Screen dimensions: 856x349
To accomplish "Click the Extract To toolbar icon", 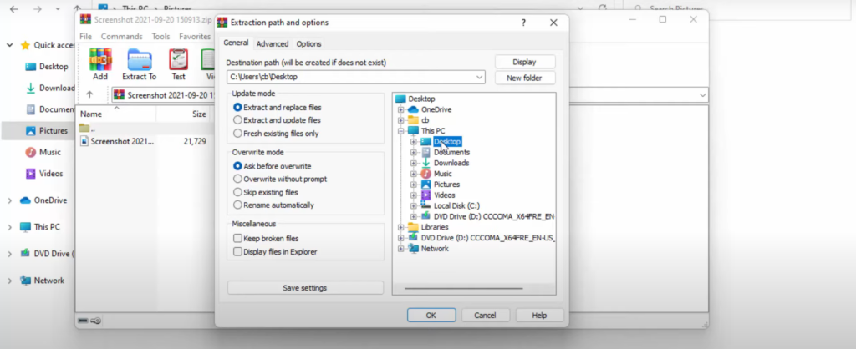I will pos(140,60).
